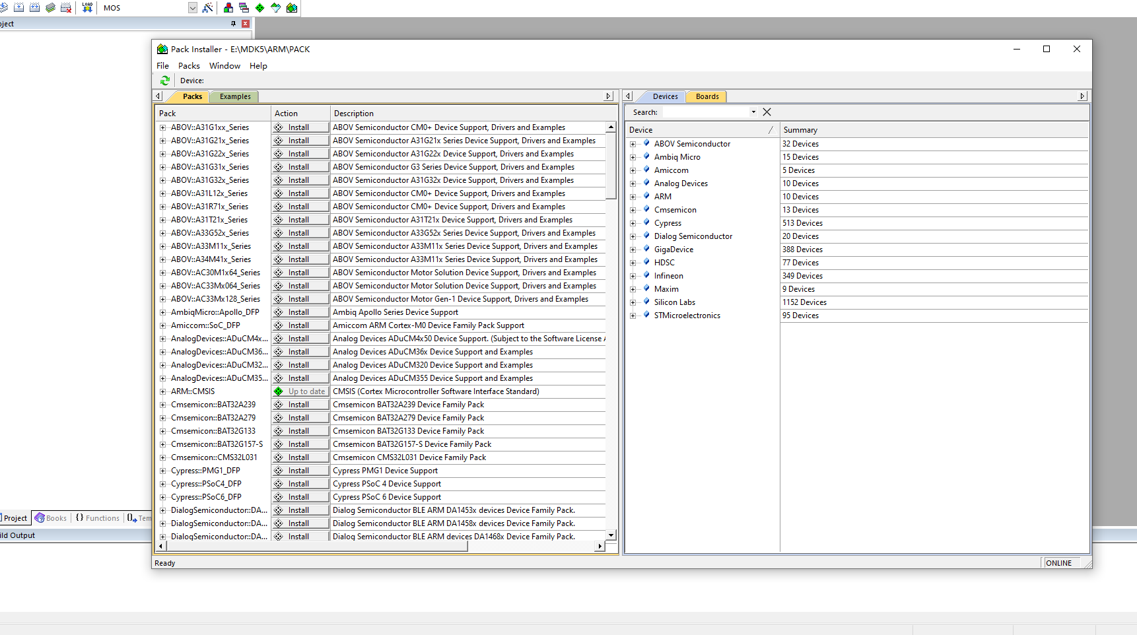This screenshot has height=635, width=1137.
Task: Click packs list vertical scrollbar down arrow
Action: click(611, 535)
